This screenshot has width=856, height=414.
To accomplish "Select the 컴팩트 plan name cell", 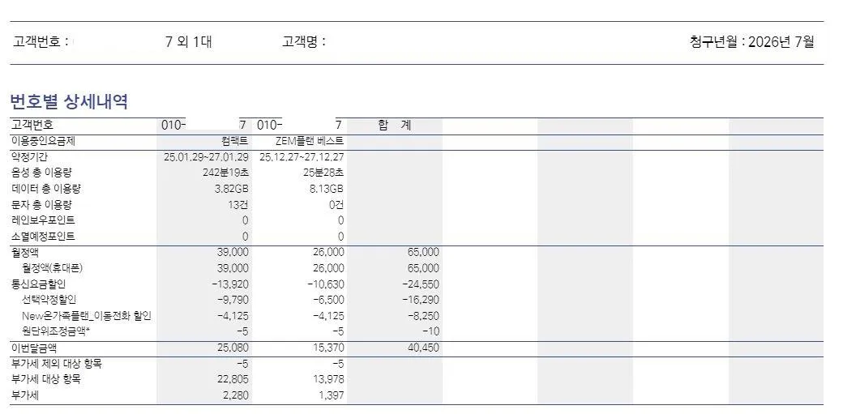I will coord(235,141).
